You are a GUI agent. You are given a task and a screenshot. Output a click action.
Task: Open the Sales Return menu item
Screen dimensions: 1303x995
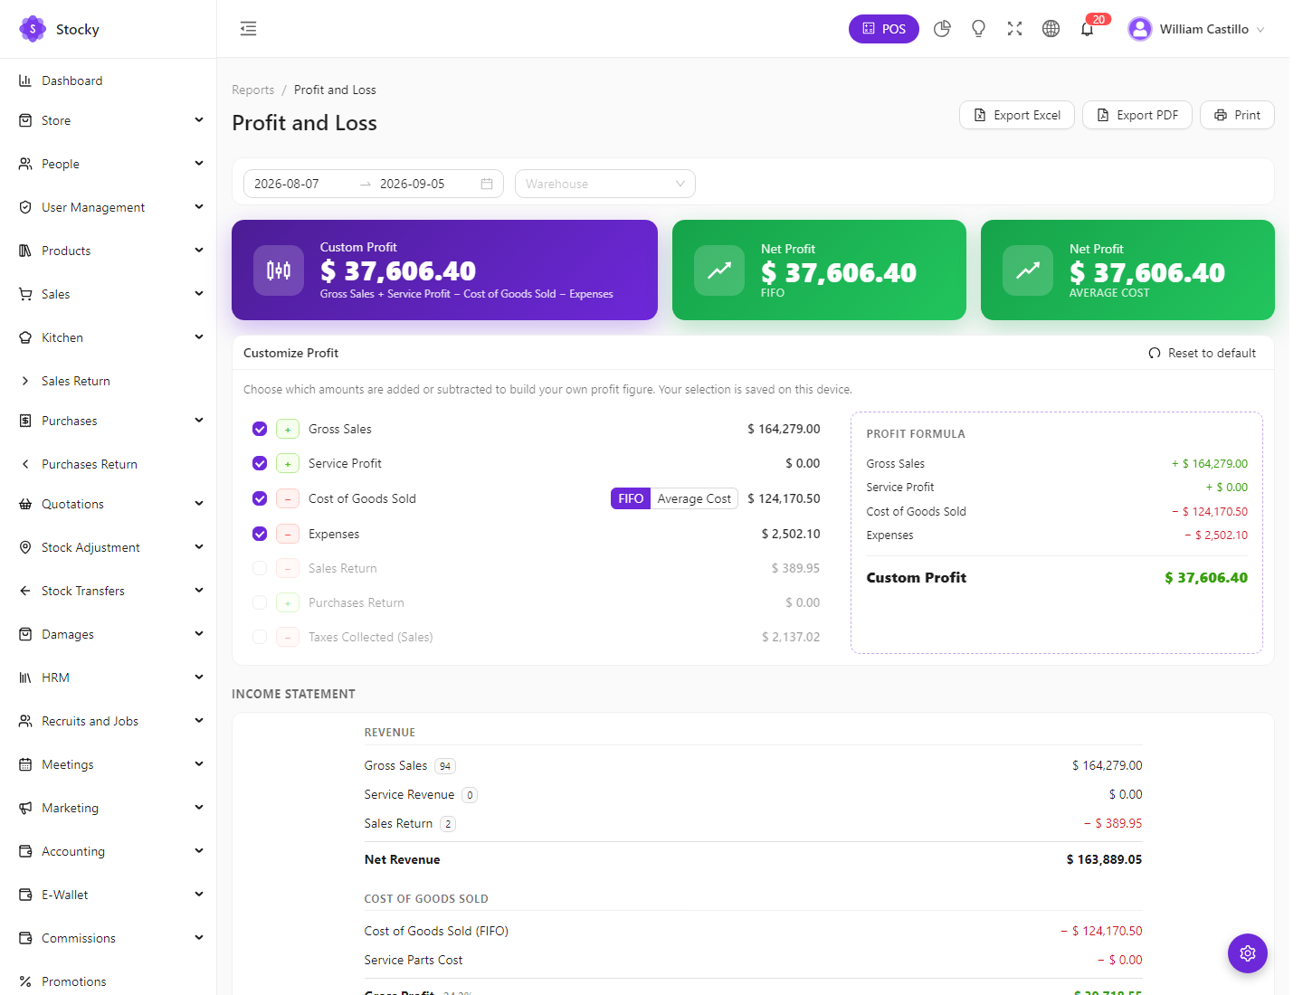point(108,381)
